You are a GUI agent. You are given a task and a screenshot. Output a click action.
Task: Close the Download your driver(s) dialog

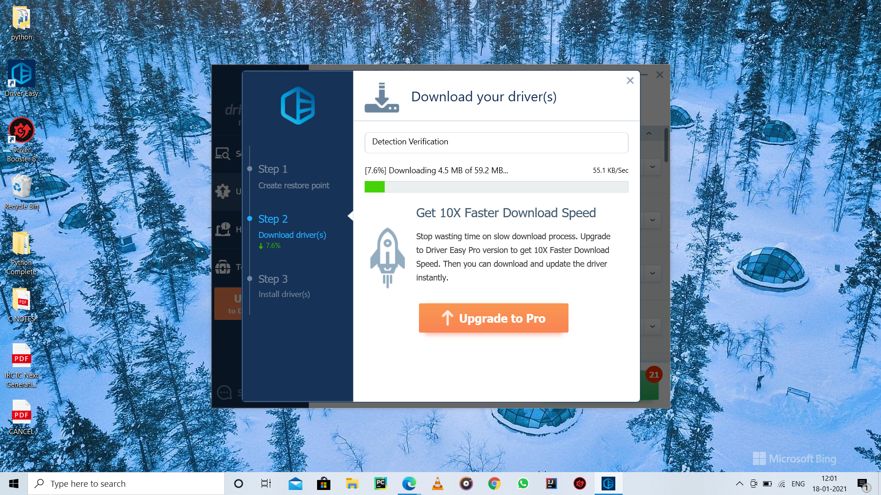coord(630,81)
